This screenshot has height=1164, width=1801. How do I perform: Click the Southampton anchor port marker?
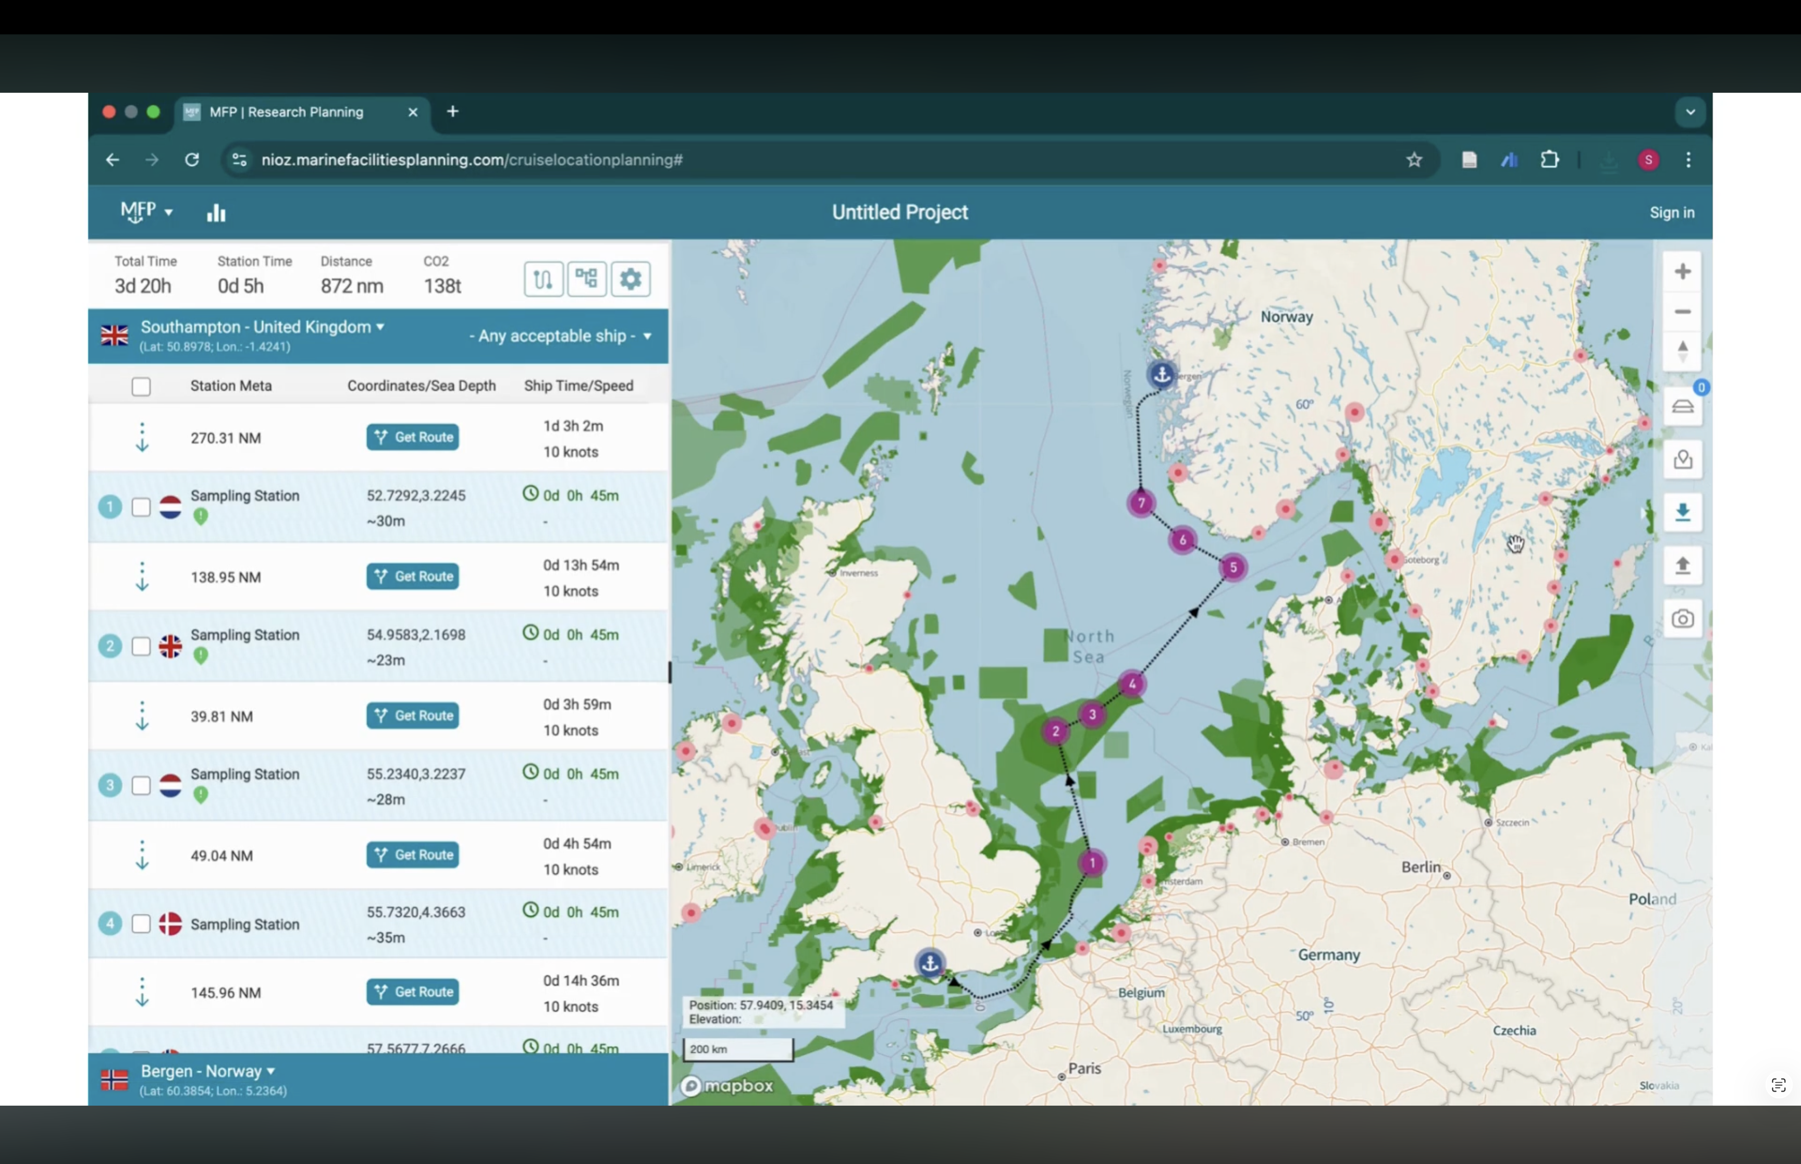tap(930, 963)
